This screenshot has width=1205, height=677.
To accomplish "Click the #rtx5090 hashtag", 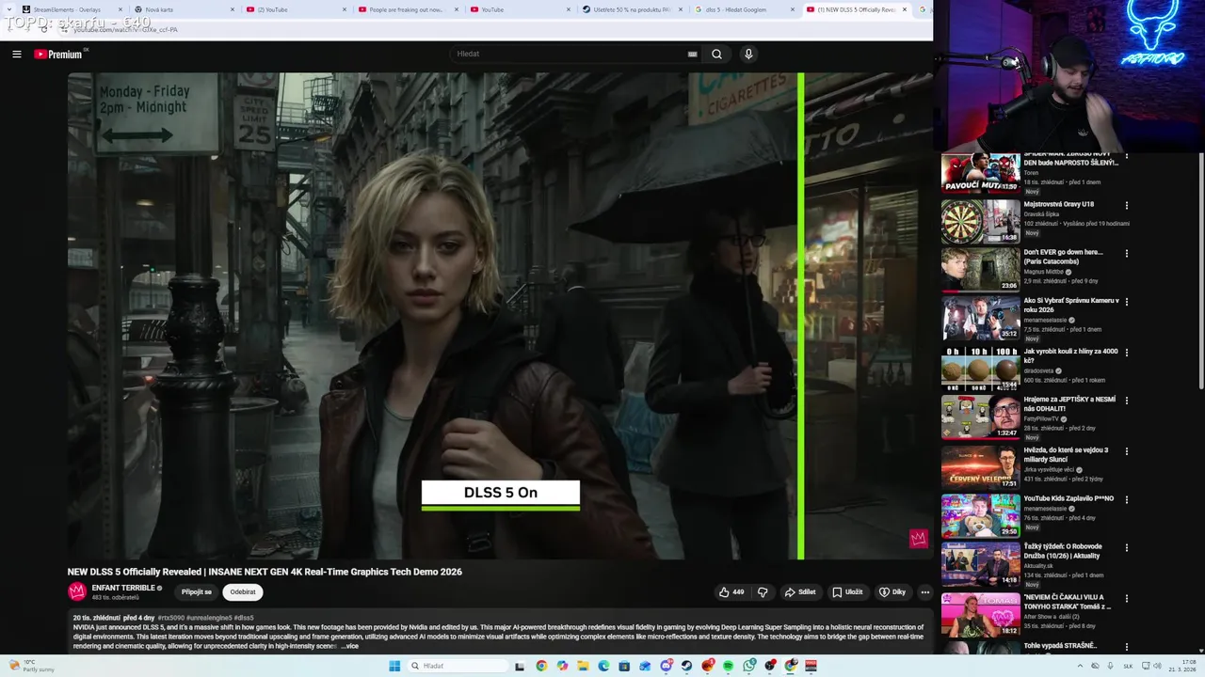I will click(171, 618).
